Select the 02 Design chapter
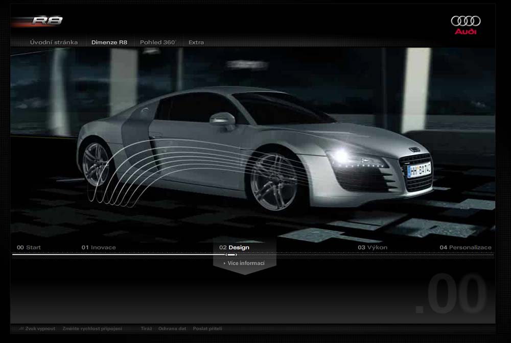Image resolution: width=511 pixels, height=343 pixels. 235,248
